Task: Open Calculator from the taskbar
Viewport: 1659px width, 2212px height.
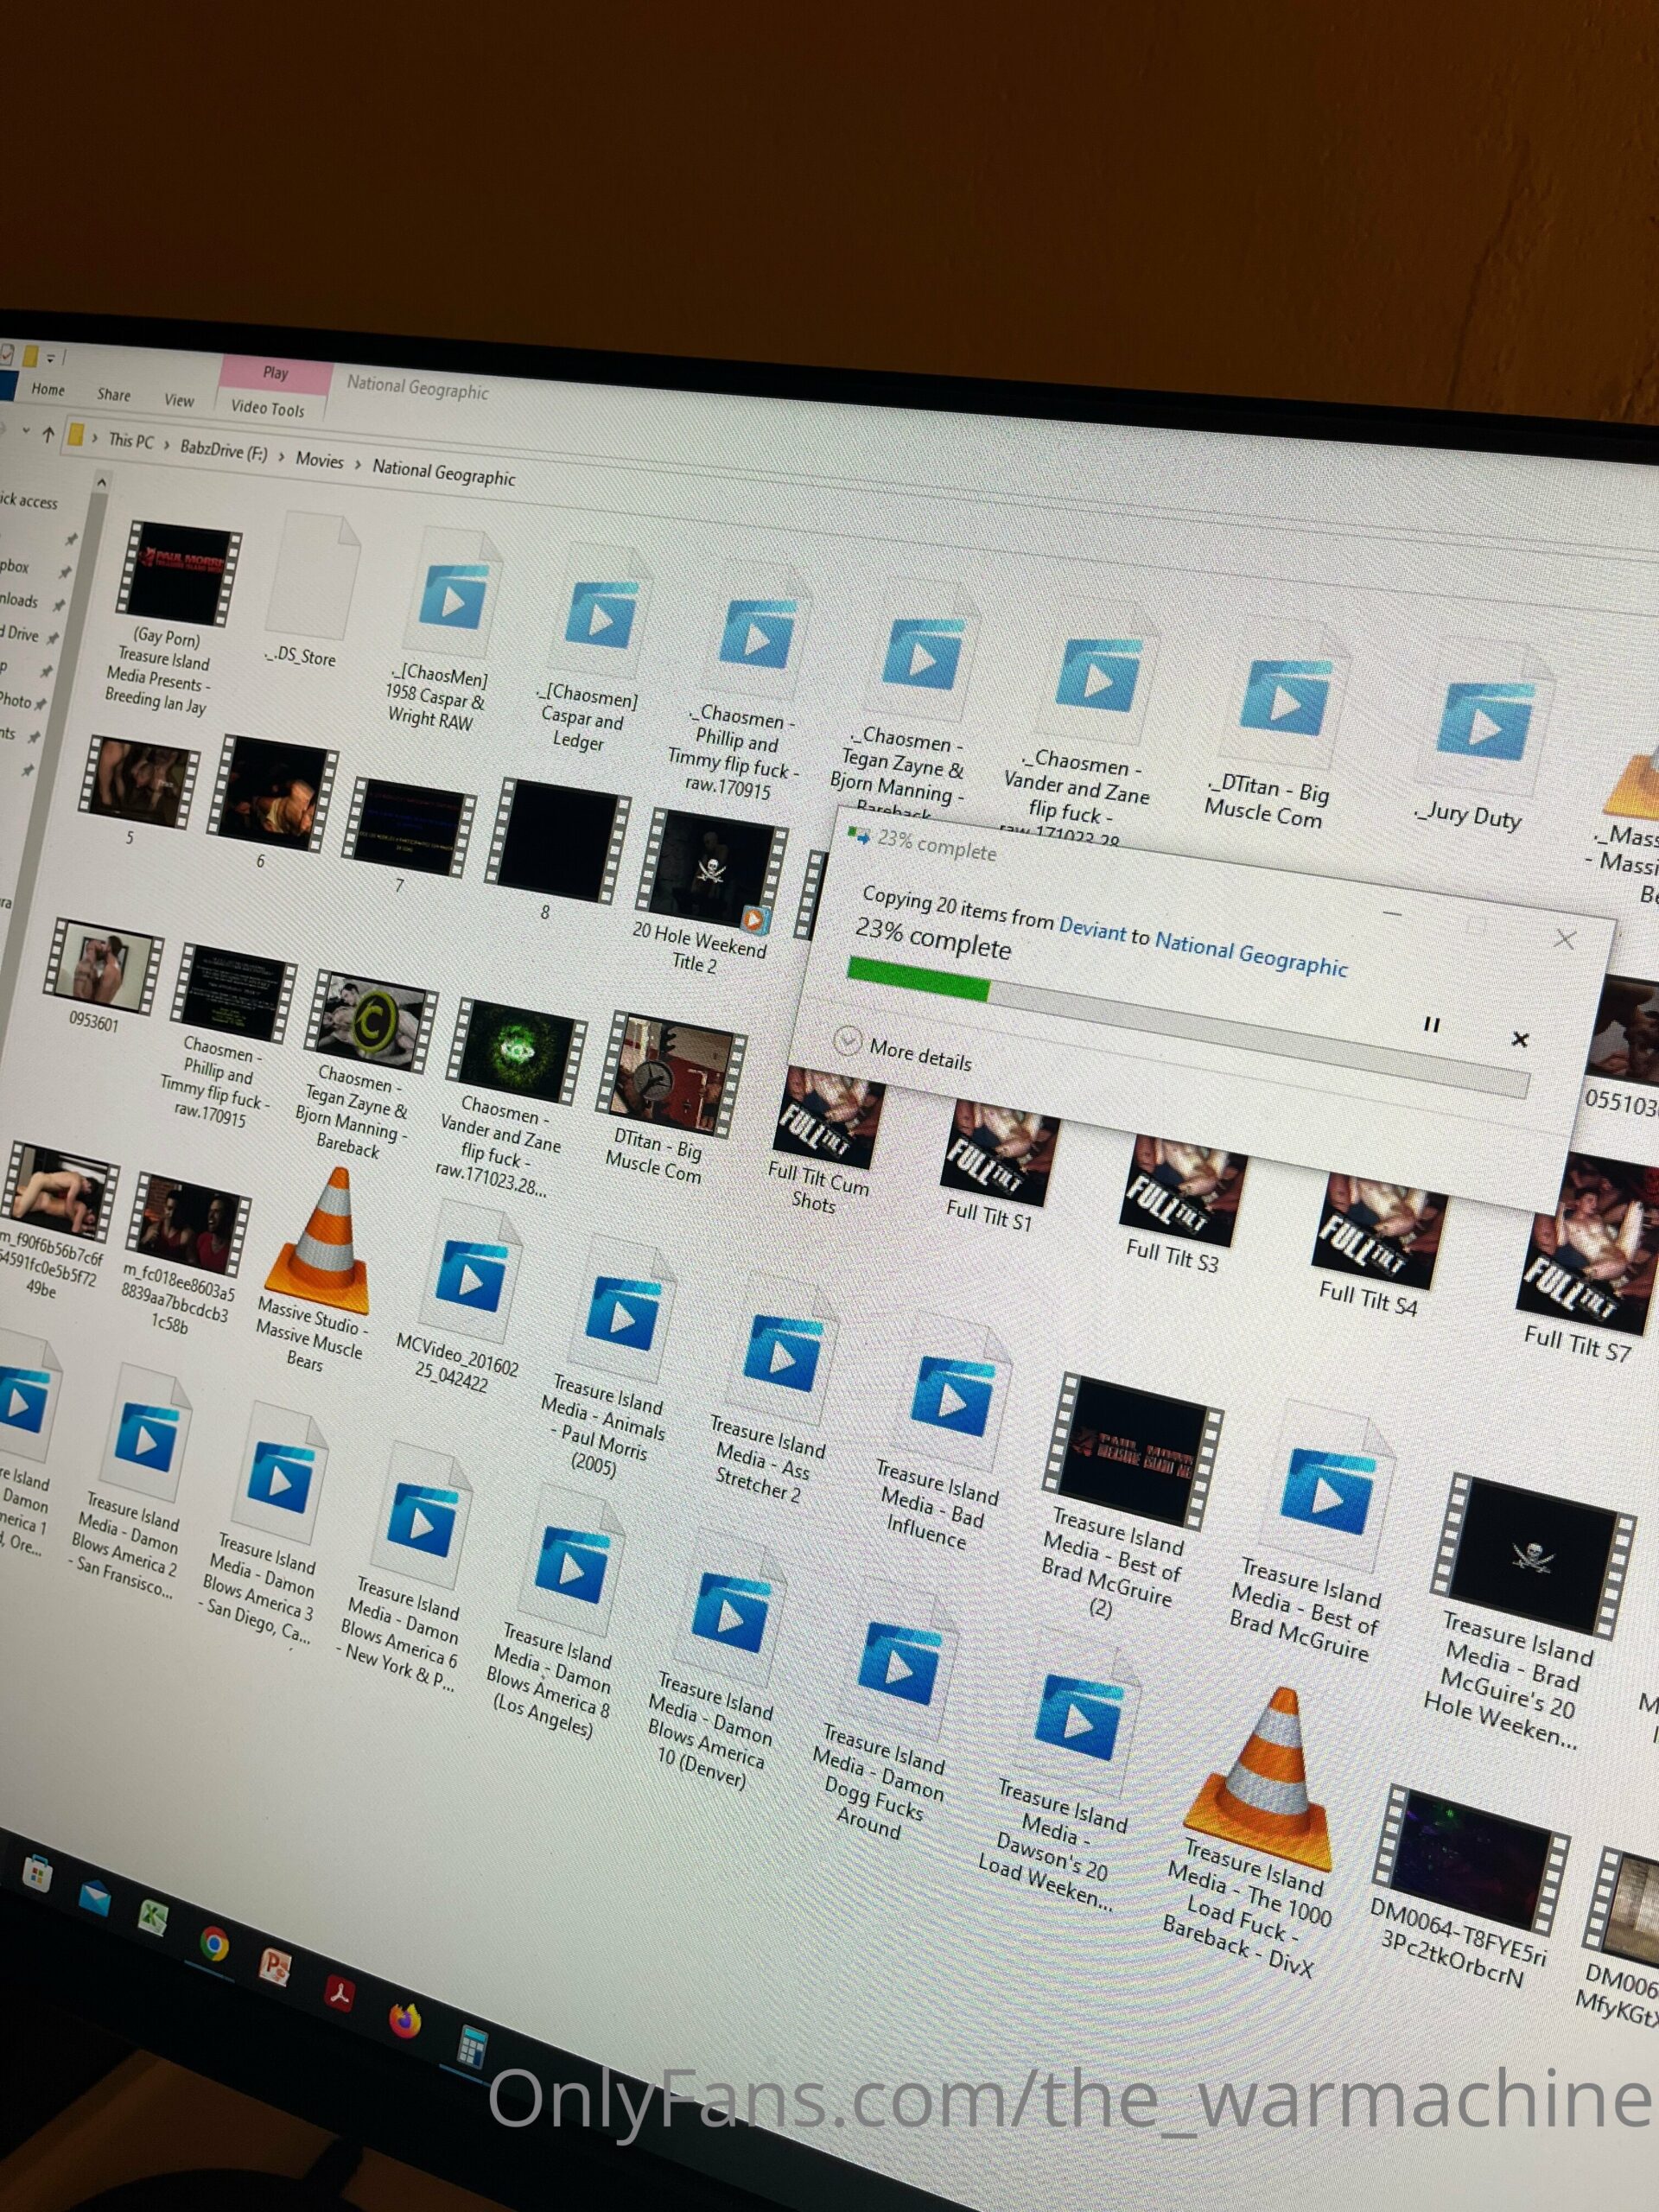Action: tap(473, 2047)
